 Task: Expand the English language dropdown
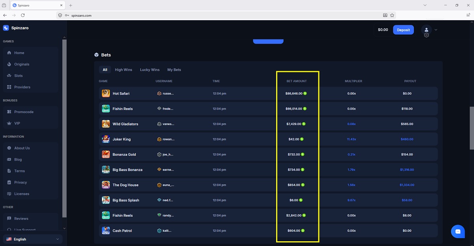click(x=32, y=239)
